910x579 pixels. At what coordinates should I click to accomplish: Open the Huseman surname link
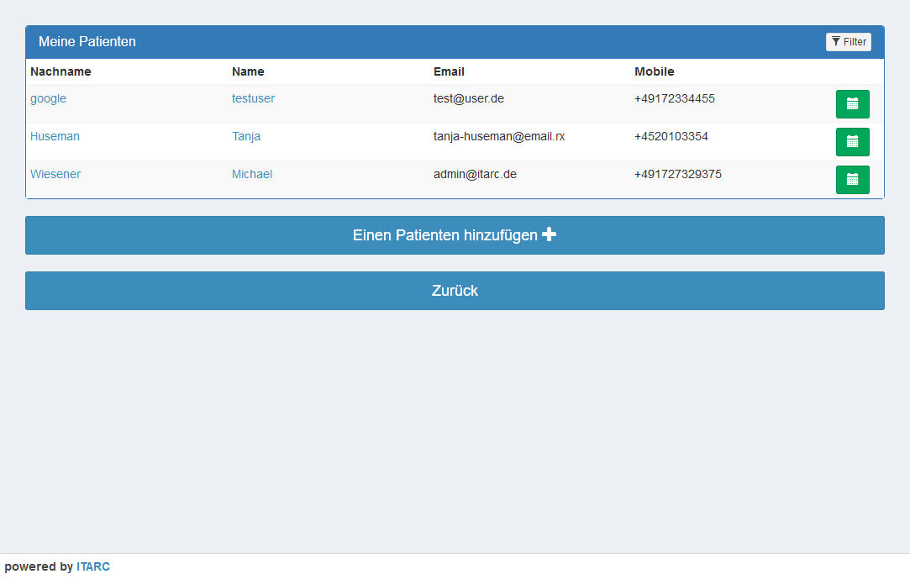tap(55, 136)
